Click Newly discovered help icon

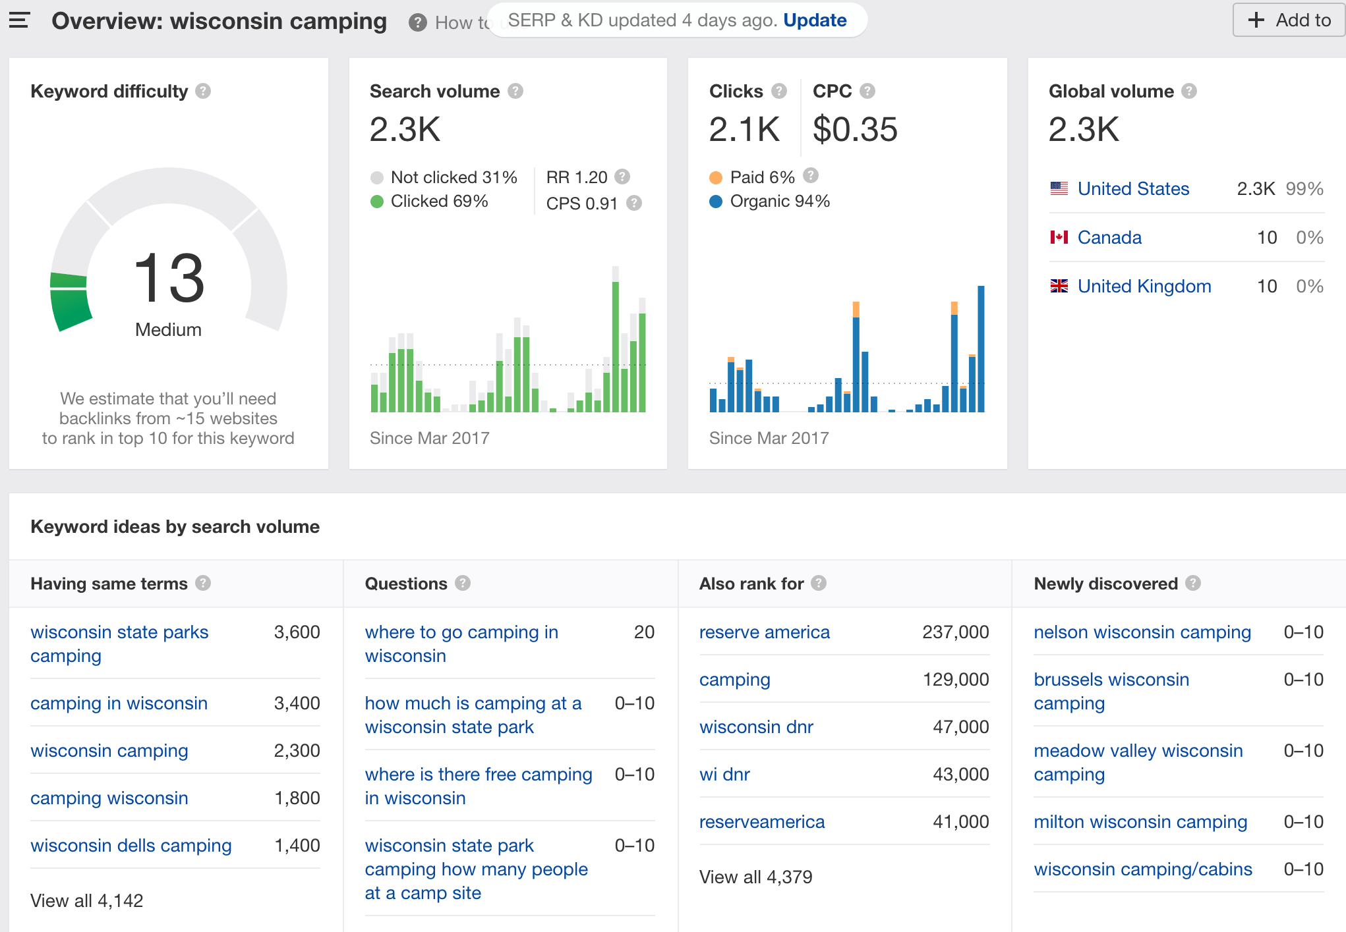[x=1193, y=583]
